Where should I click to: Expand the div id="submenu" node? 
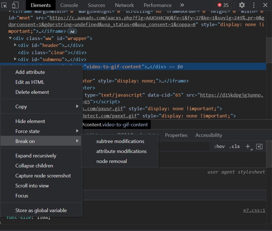(15, 59)
